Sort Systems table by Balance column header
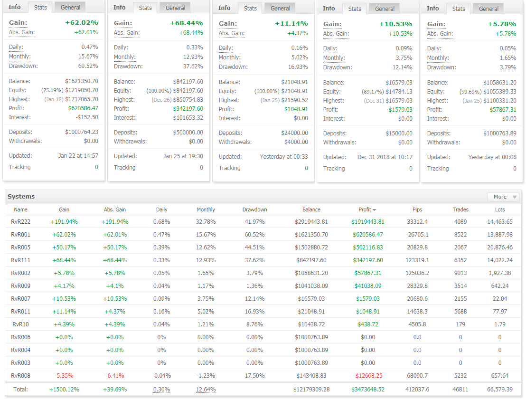Screen dimensions: 526x400 click(x=311, y=210)
